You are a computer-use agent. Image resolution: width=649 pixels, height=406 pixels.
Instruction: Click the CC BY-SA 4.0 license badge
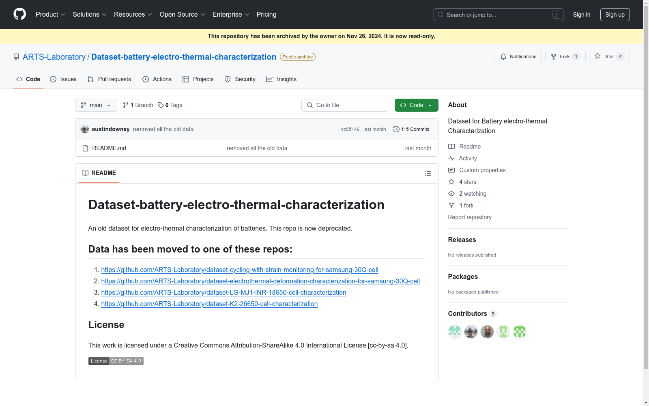[116, 361]
